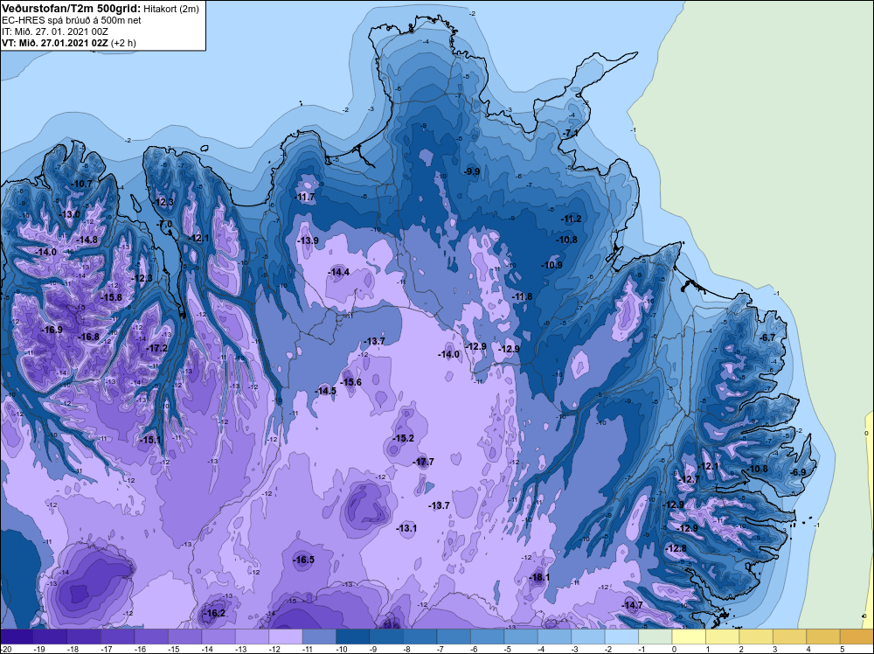This screenshot has width=874, height=654.
Task: Click the -15.8 temperature label
Action: (112, 297)
